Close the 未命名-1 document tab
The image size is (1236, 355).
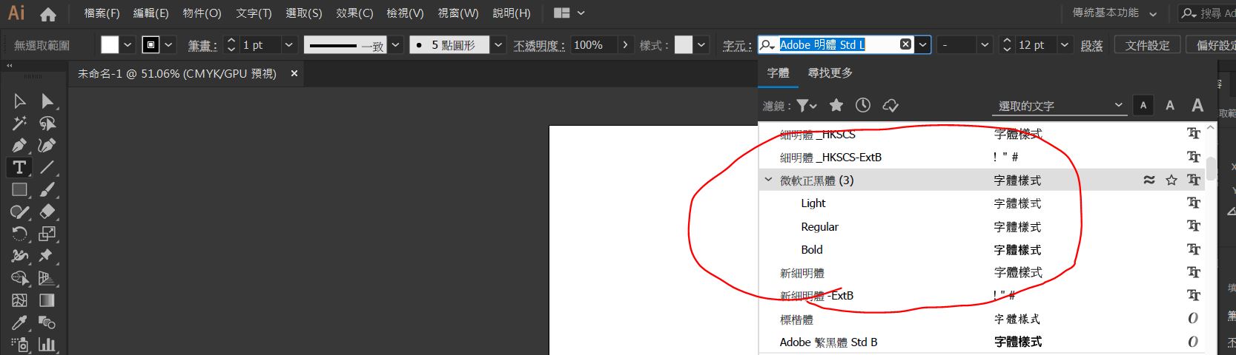pyautogui.click(x=294, y=73)
